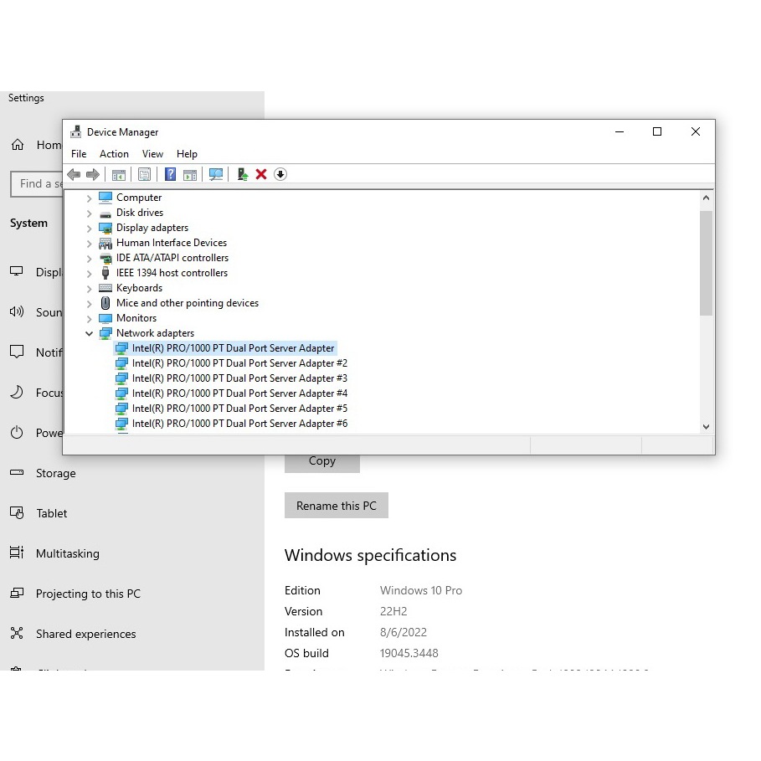
Task: Click the Properties sheet toolbar icon
Action: point(144,174)
